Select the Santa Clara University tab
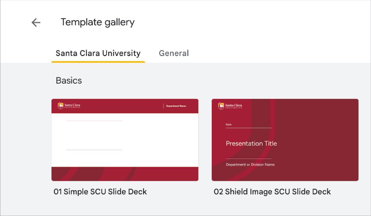Viewport: 371px width, 216px height. click(98, 53)
